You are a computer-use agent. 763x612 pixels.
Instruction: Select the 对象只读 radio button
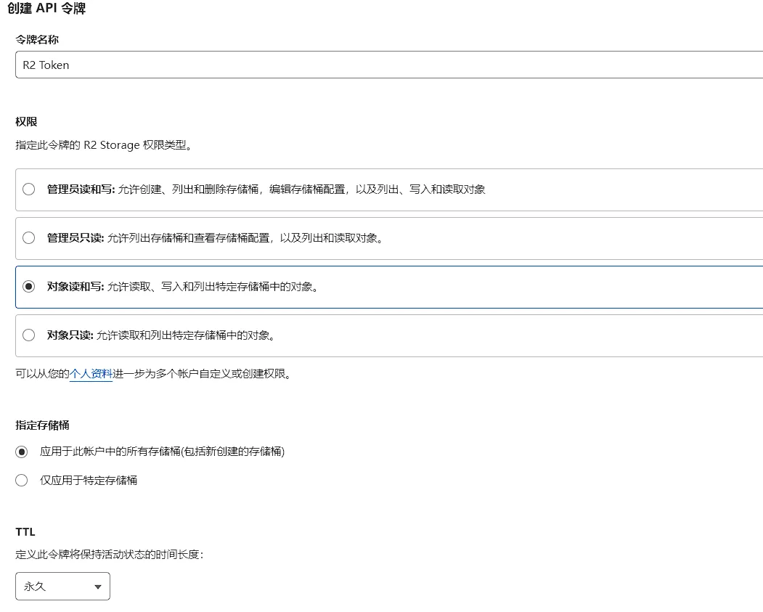29,335
